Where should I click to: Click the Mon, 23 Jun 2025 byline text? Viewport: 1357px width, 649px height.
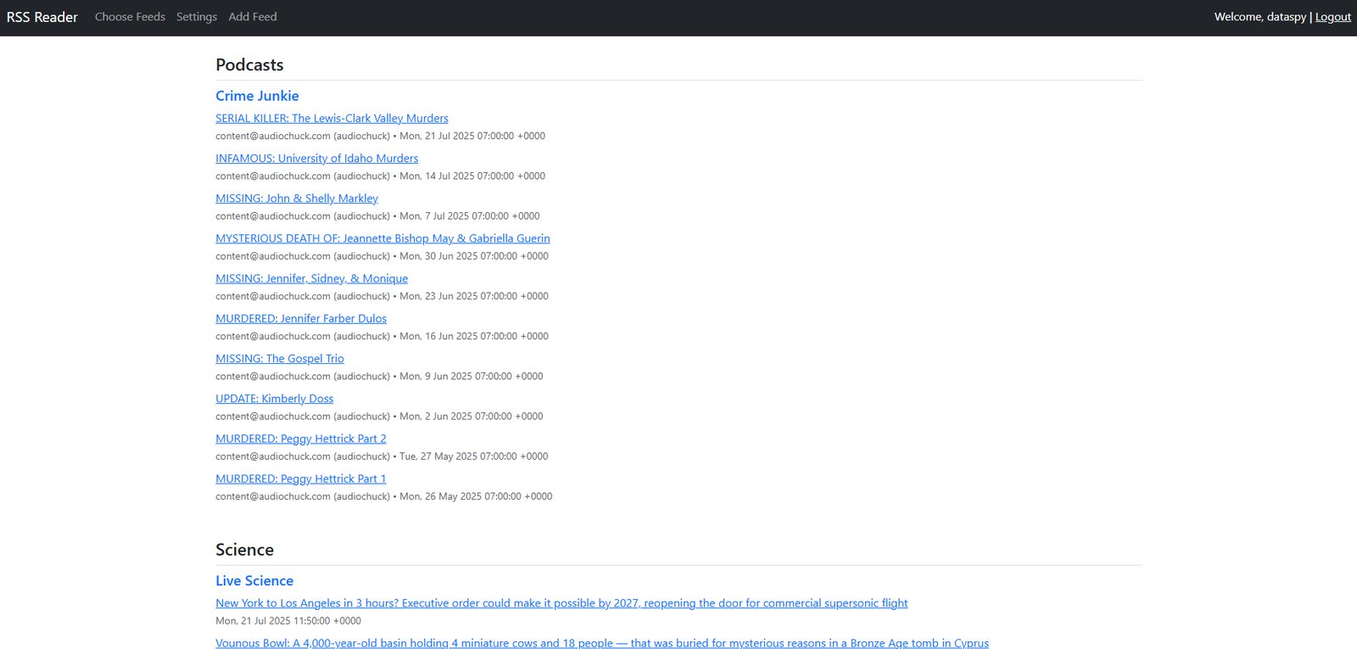tap(382, 296)
